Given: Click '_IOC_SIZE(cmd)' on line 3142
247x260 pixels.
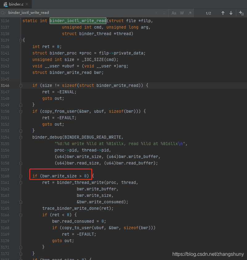Looking at the screenshot, I should (99, 59).
